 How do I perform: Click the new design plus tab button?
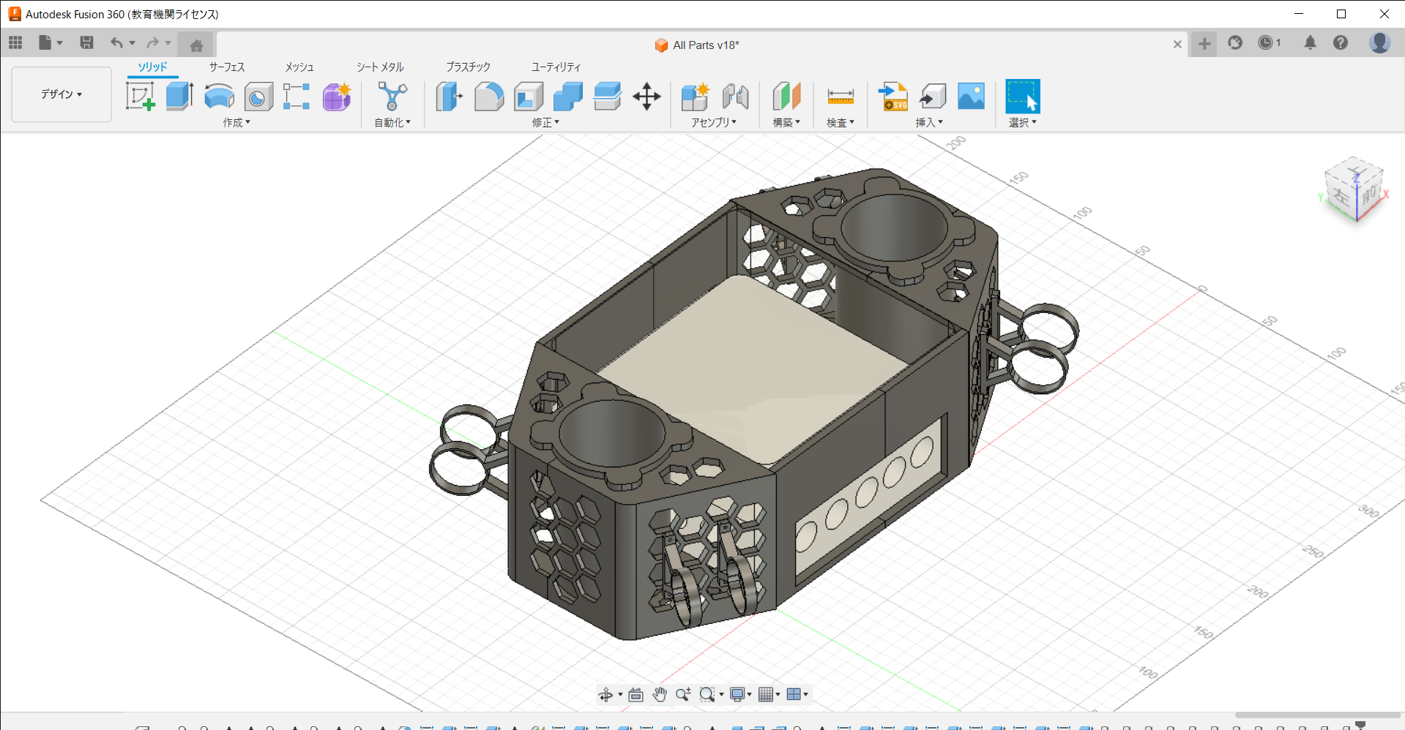(1204, 44)
